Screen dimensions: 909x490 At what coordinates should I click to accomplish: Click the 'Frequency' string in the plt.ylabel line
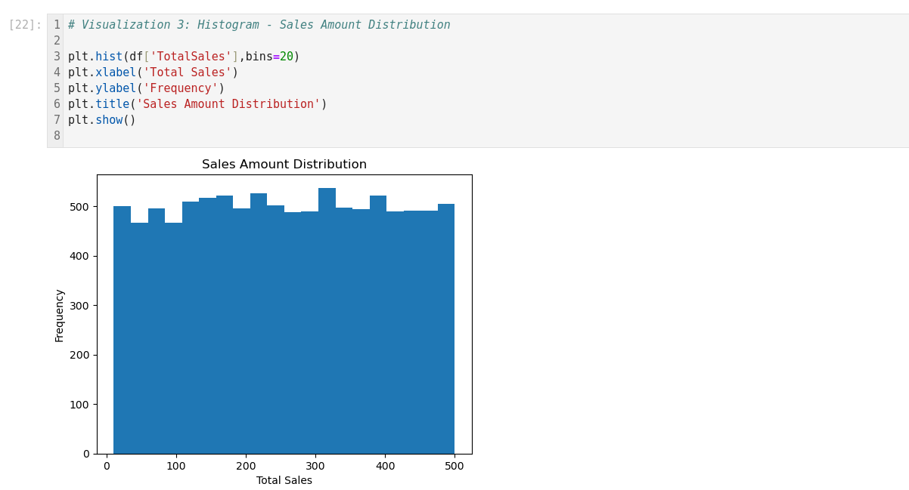tap(181, 88)
